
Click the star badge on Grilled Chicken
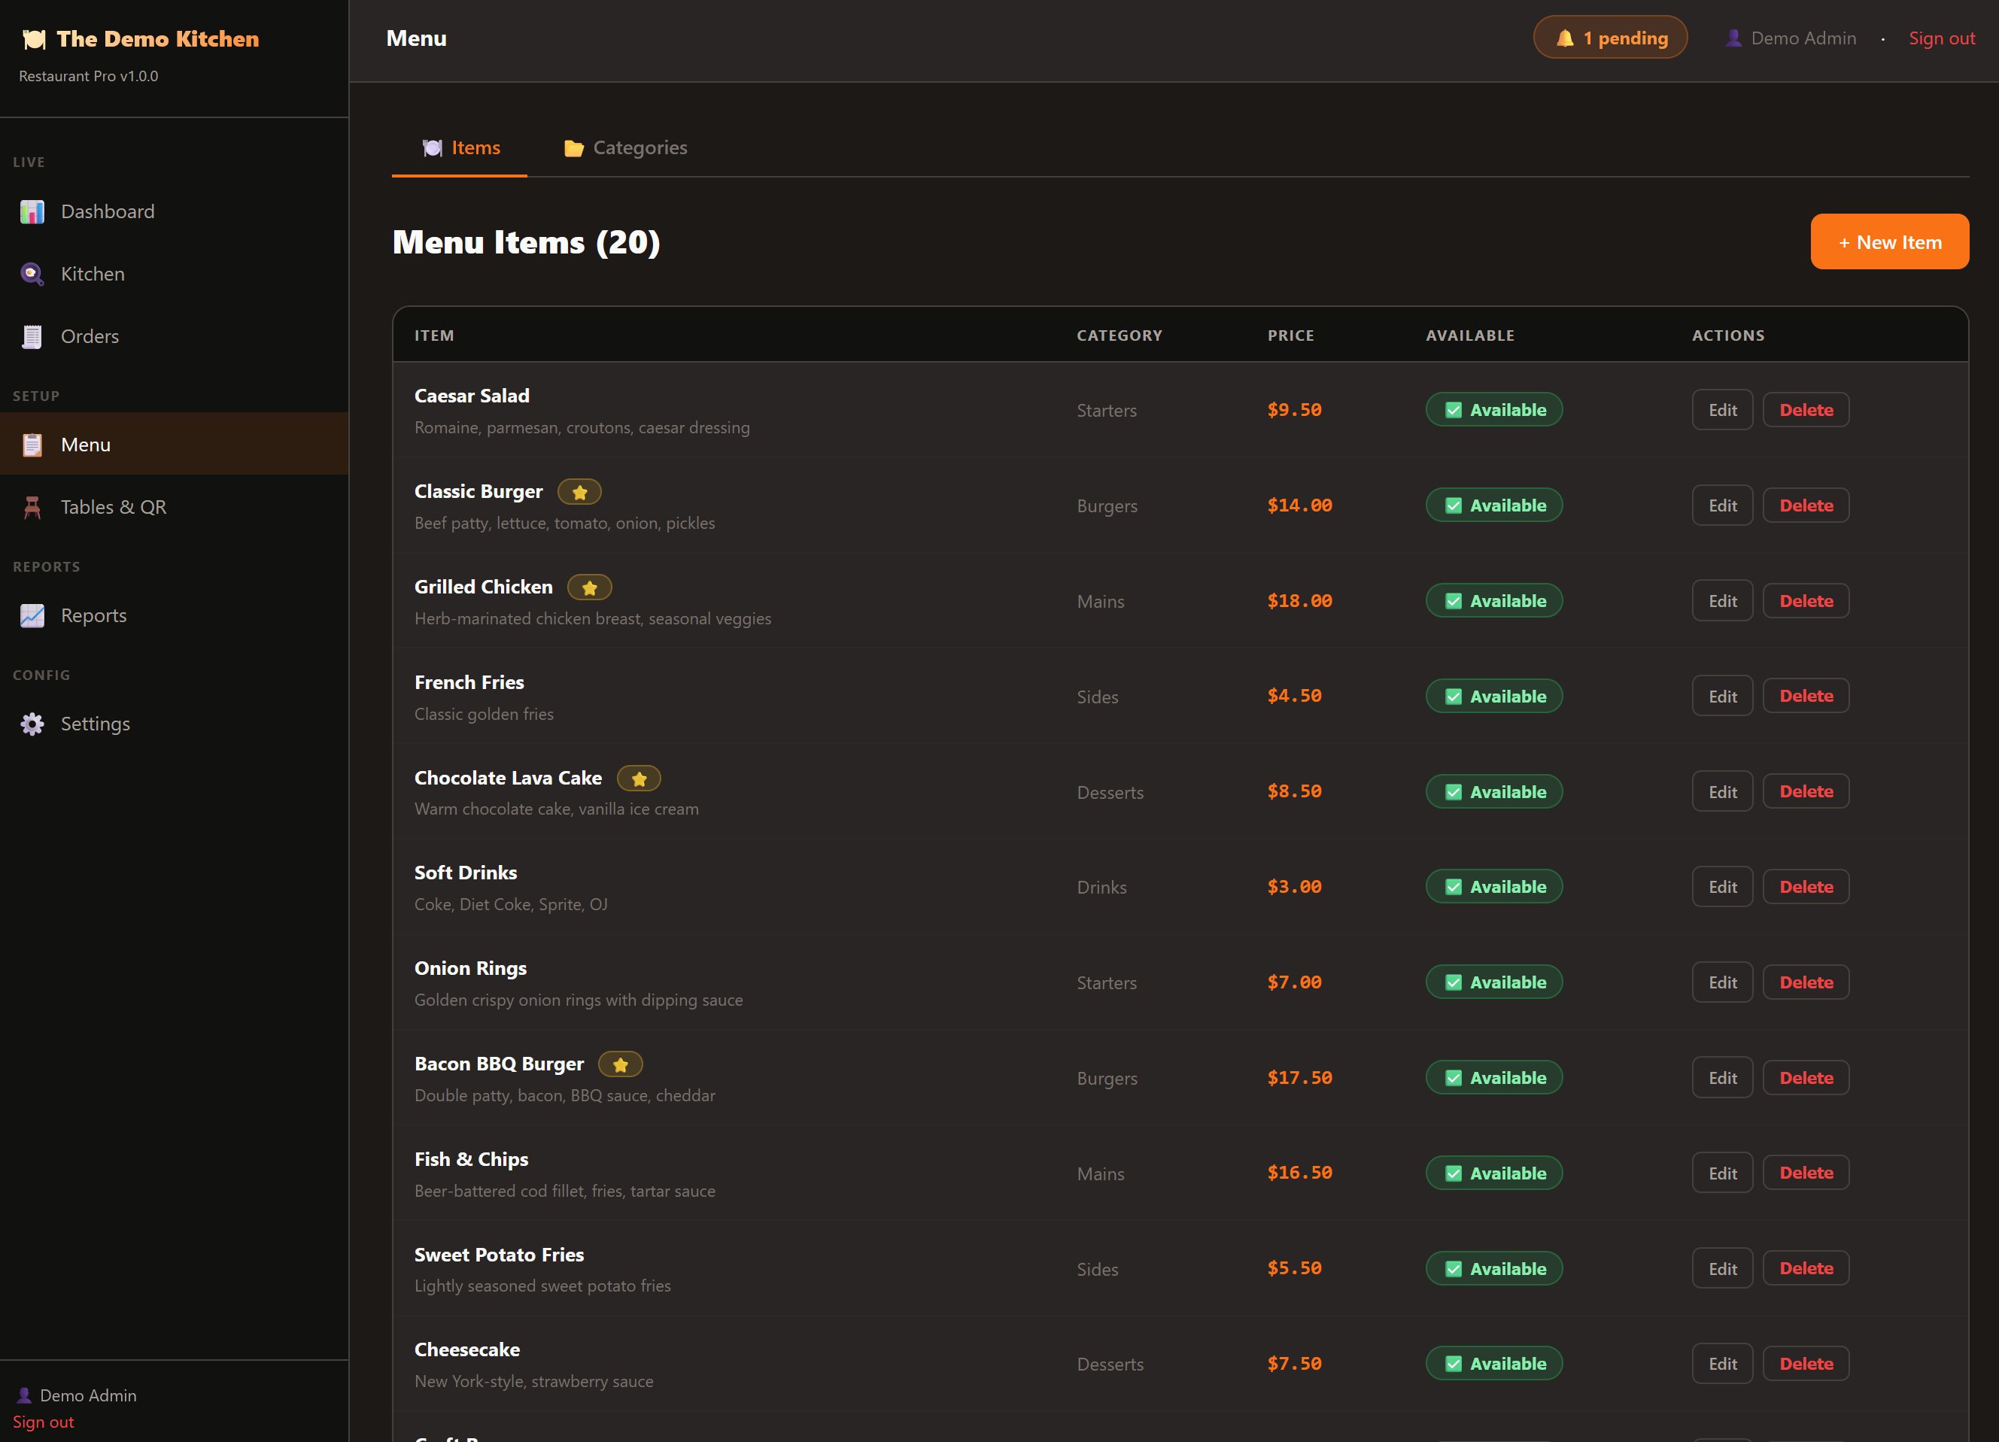click(x=590, y=588)
